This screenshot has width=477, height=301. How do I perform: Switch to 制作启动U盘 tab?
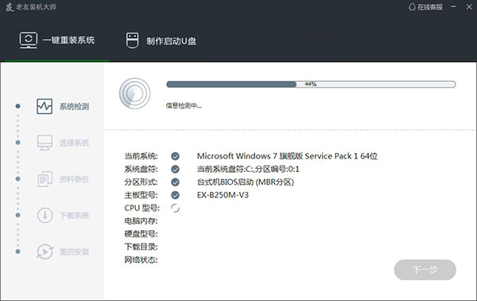[161, 41]
